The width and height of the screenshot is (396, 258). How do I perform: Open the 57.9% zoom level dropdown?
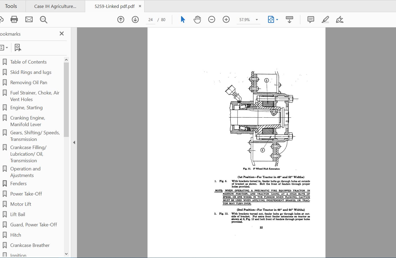[x=257, y=20]
